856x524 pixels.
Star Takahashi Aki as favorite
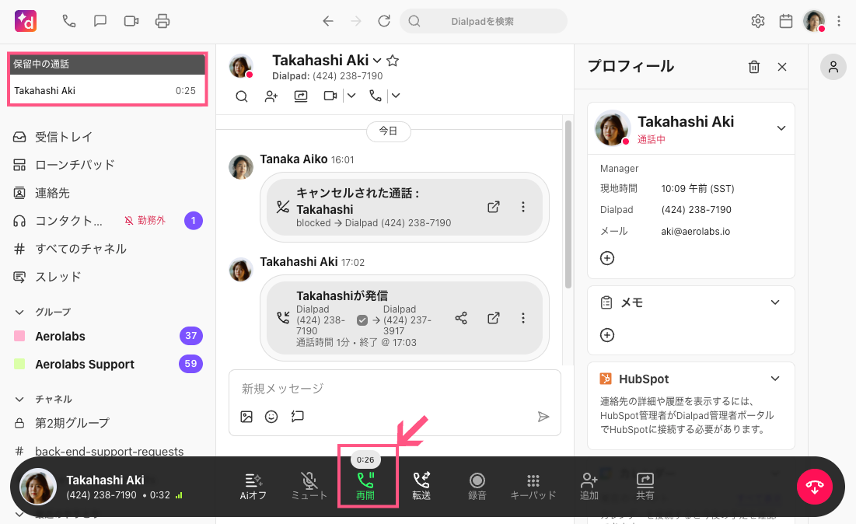coord(393,61)
